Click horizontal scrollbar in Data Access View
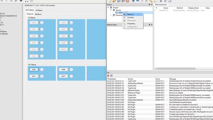The width and height of the screenshot is (213, 120). 176,69
